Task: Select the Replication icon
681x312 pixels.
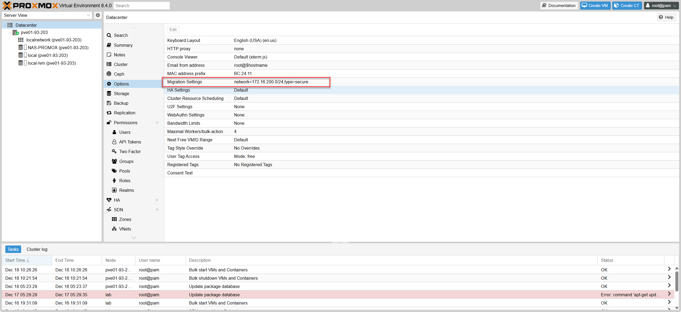Action: (x=109, y=112)
